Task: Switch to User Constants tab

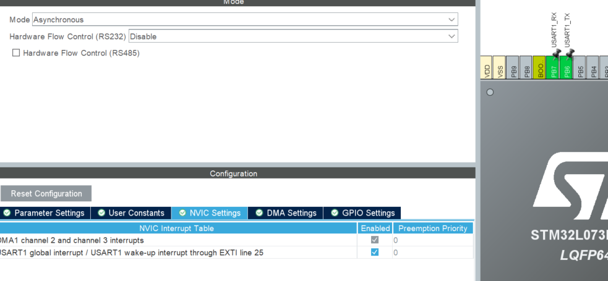Action: click(131, 213)
